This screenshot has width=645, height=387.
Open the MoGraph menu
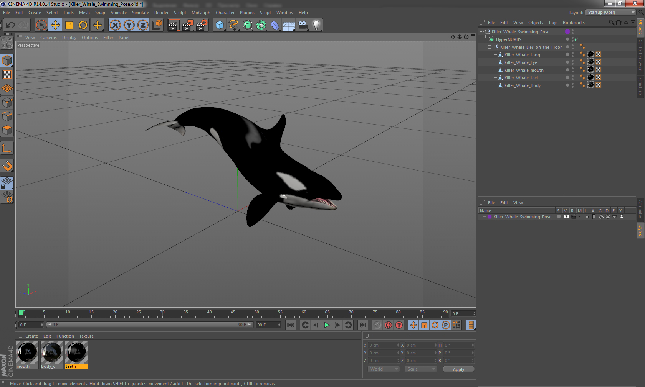(201, 13)
